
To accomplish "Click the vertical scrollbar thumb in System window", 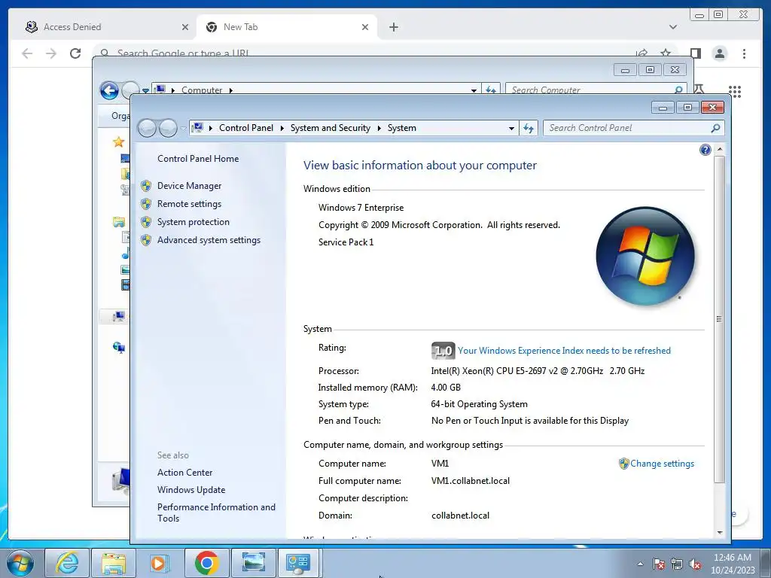I will pyautogui.click(x=719, y=318).
